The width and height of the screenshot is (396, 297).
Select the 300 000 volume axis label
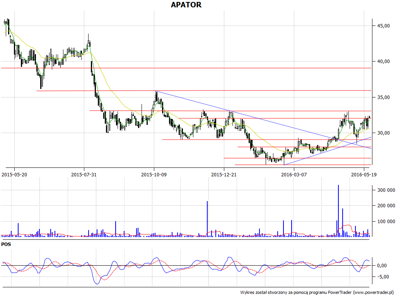386,190
